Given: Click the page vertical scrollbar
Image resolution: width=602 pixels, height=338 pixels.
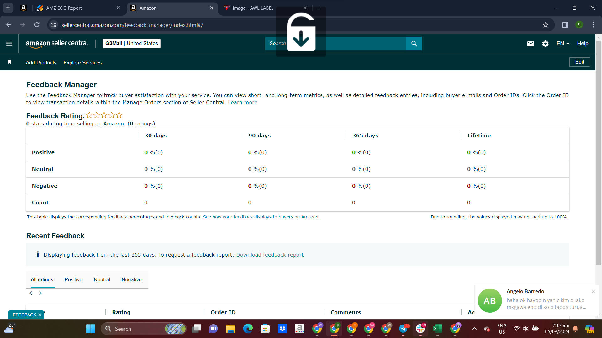Looking at the screenshot, I should [599, 153].
